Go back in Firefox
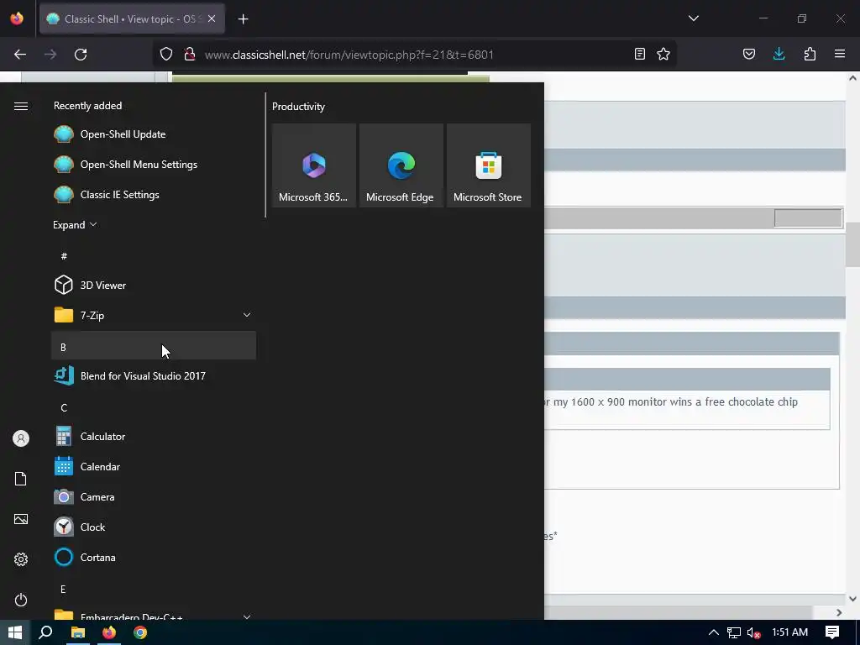Image resolution: width=860 pixels, height=645 pixels. tap(20, 55)
